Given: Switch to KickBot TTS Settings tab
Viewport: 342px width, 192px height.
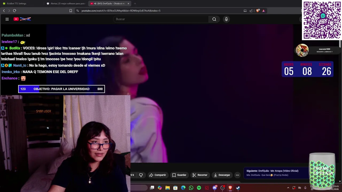Looking at the screenshot, I should click(x=22, y=3).
